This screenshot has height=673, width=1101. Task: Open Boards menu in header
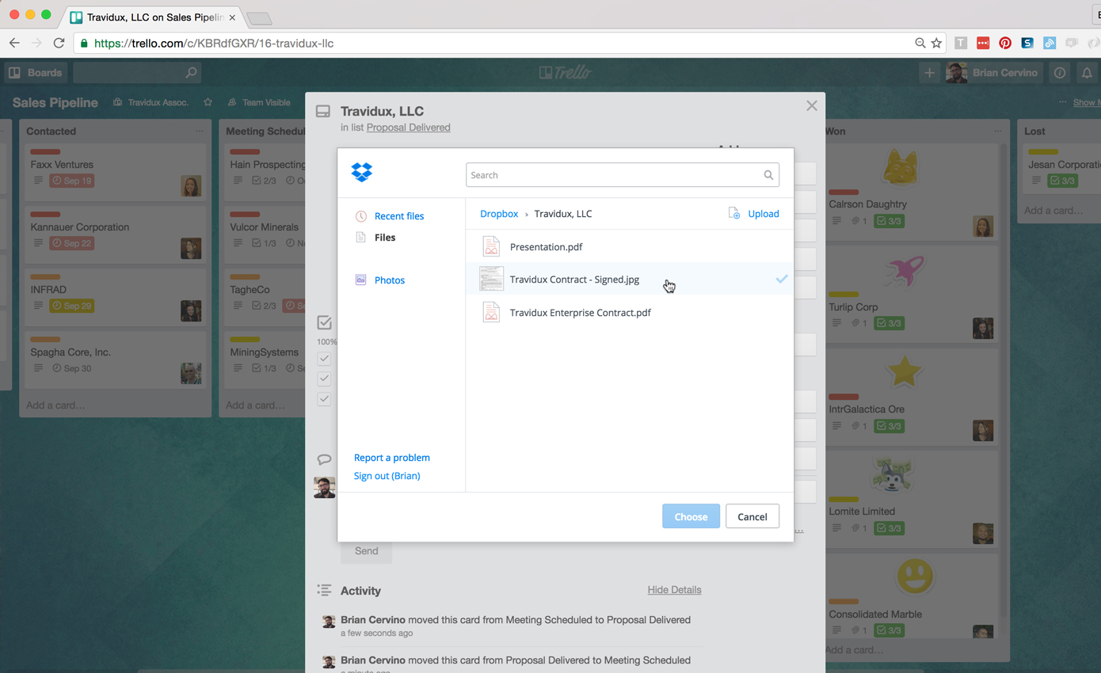point(36,73)
